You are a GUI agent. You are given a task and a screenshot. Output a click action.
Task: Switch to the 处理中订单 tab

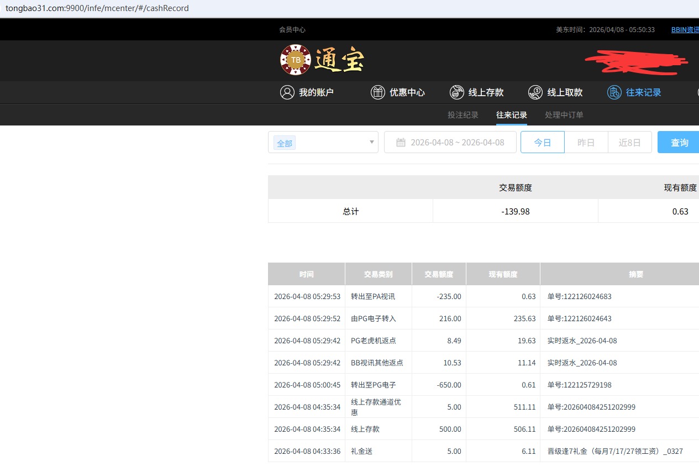(x=564, y=115)
